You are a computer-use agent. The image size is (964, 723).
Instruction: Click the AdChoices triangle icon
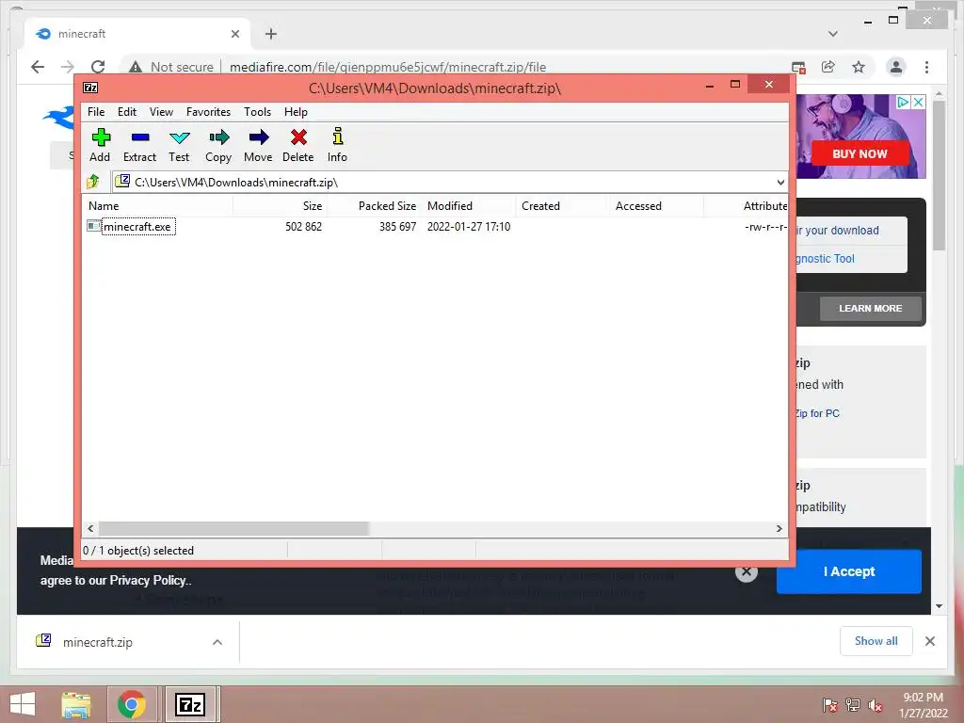[x=903, y=102]
